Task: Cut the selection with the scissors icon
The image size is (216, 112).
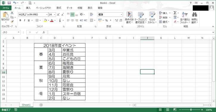Action: 12,13
